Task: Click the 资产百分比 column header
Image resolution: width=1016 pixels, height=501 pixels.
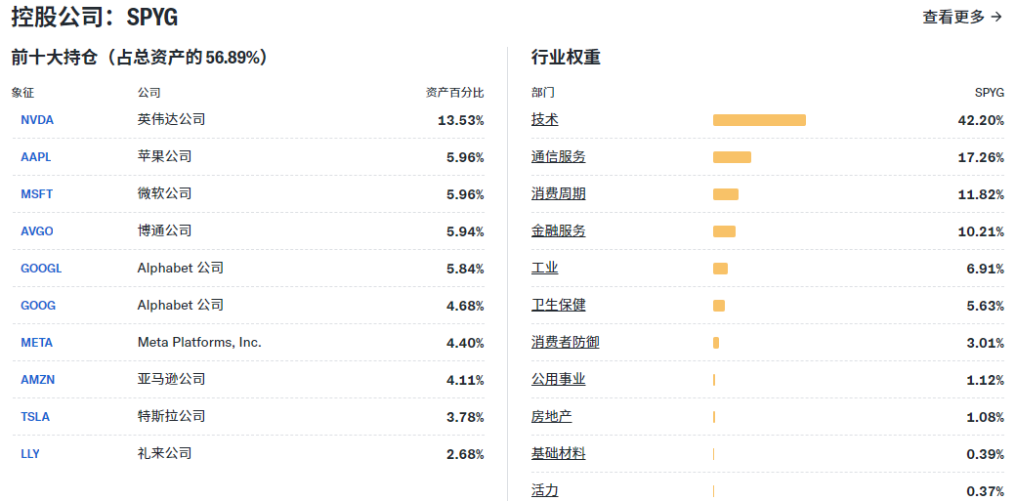Action: point(454,93)
